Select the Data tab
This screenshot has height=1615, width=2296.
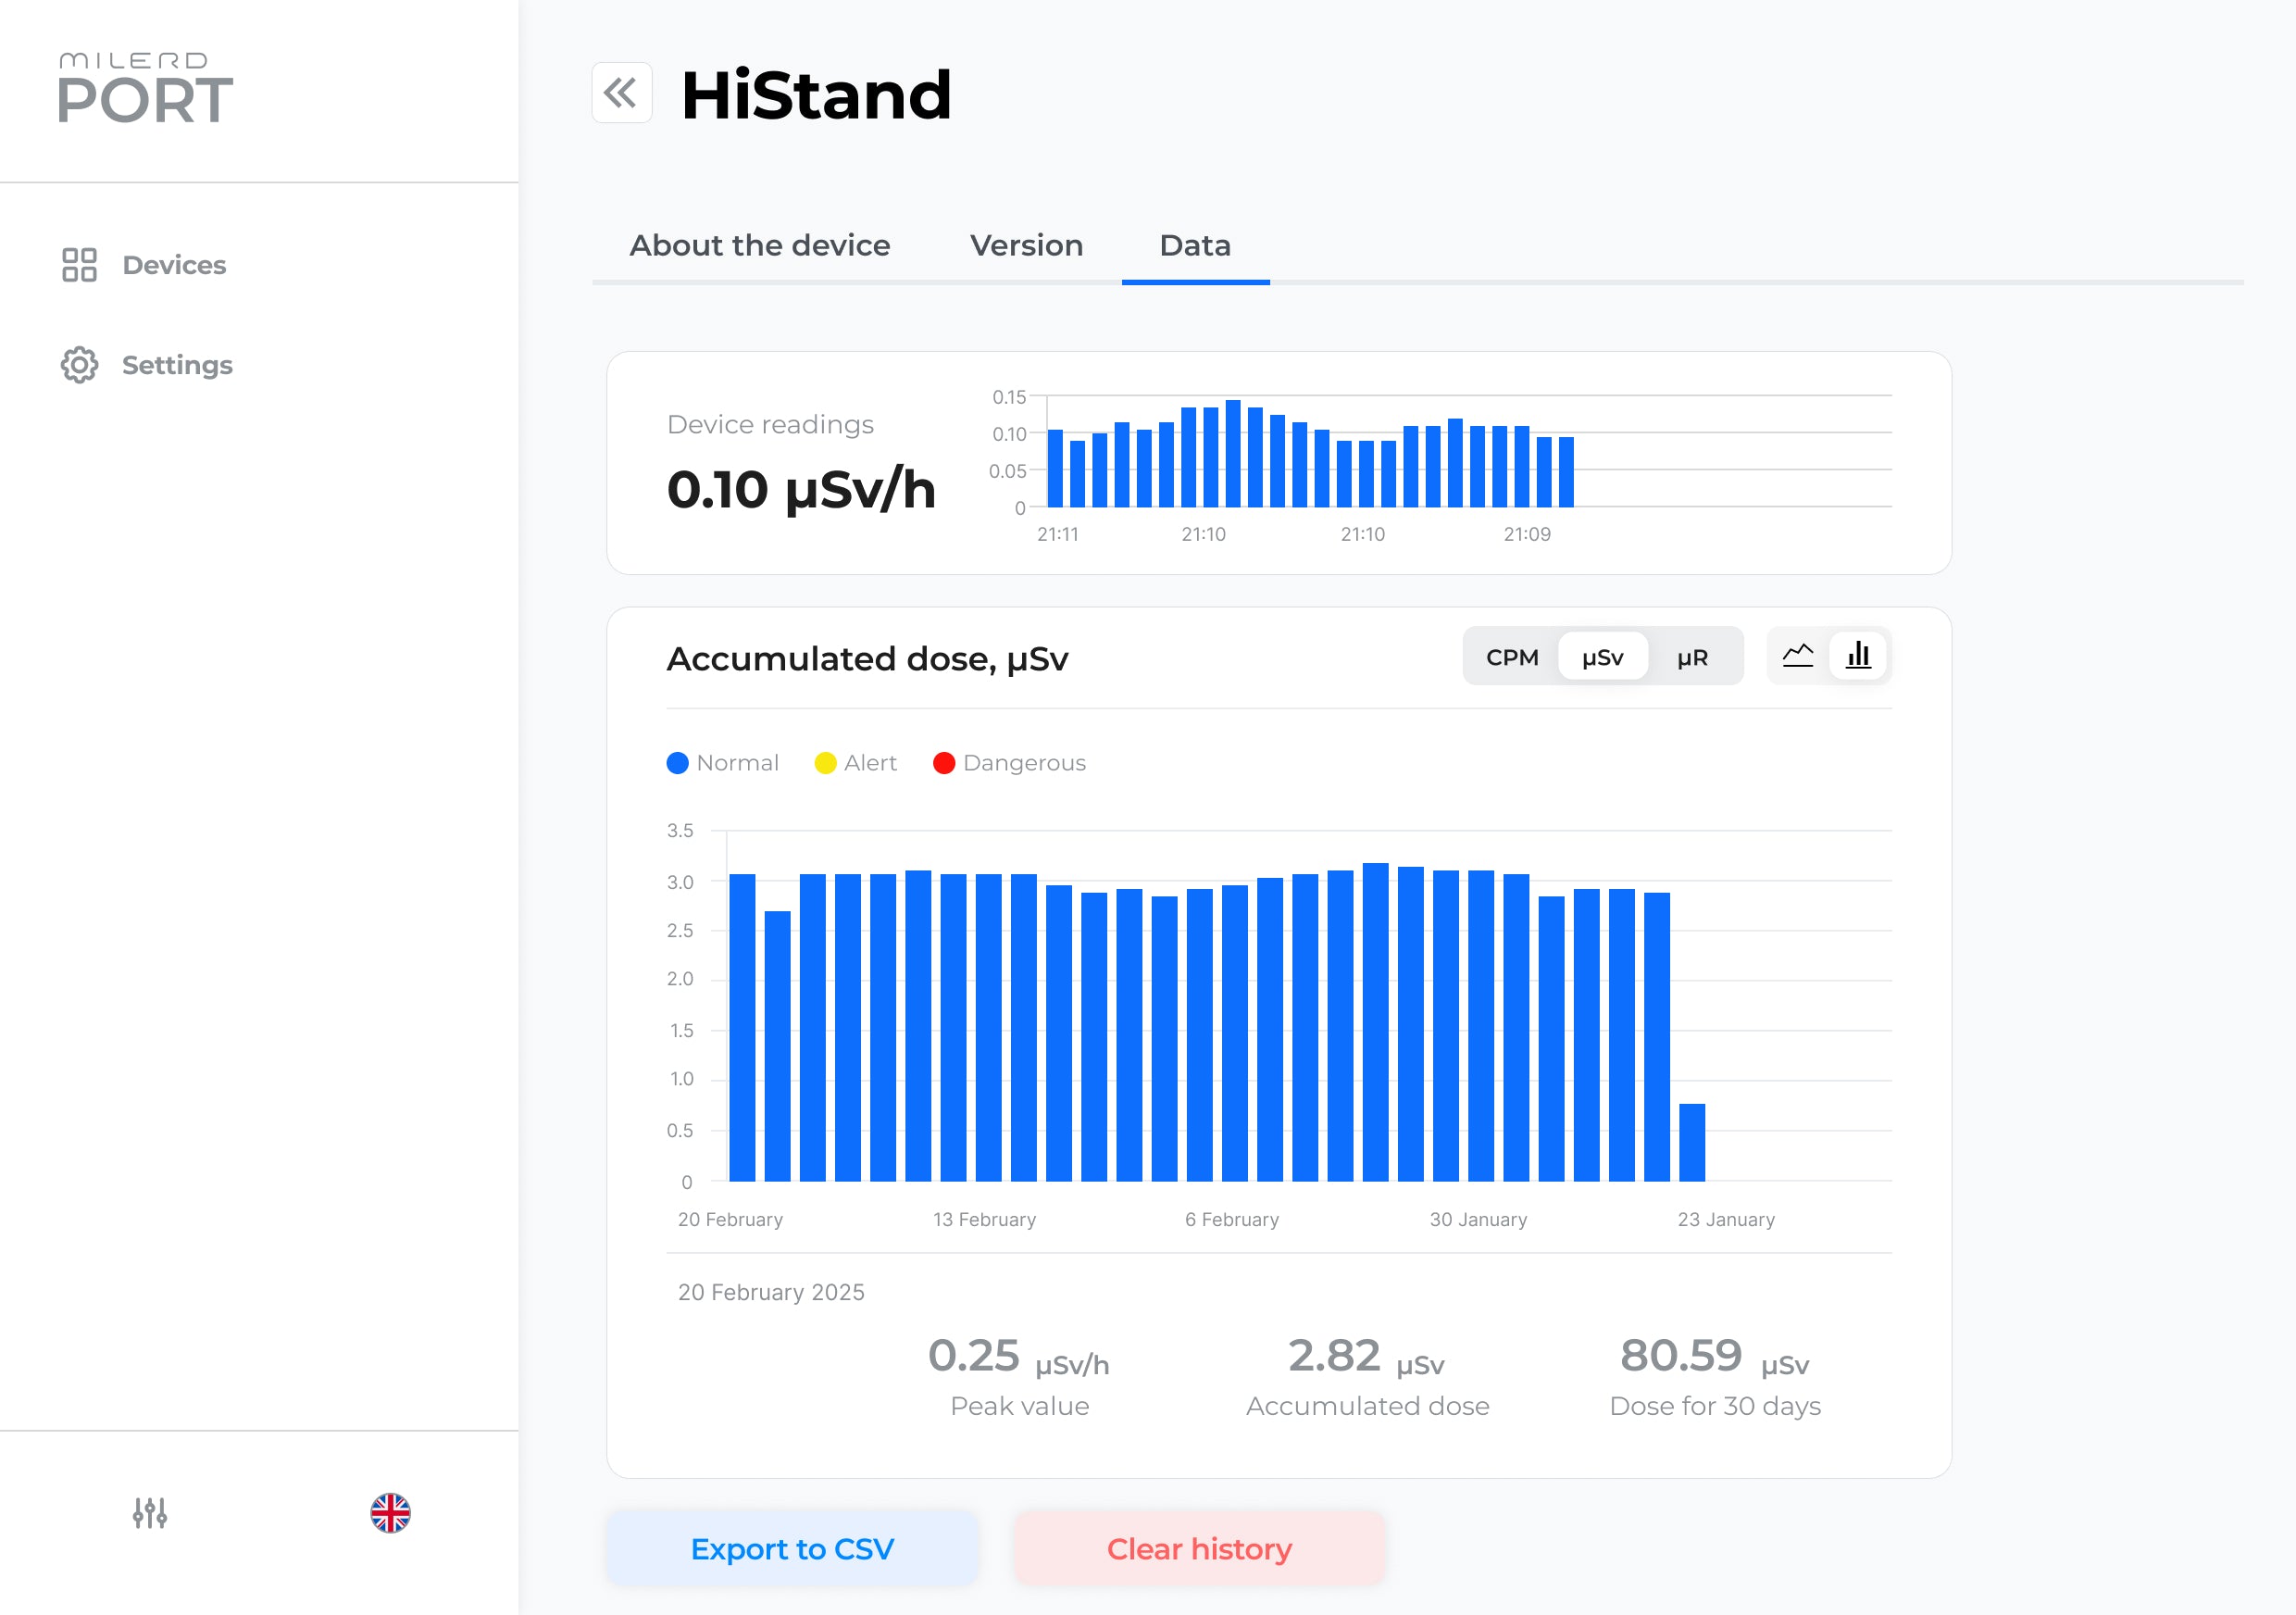pyautogui.click(x=1194, y=245)
